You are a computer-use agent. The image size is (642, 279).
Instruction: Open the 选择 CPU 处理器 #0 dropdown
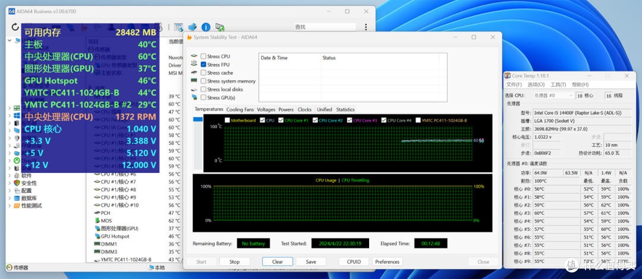point(553,96)
